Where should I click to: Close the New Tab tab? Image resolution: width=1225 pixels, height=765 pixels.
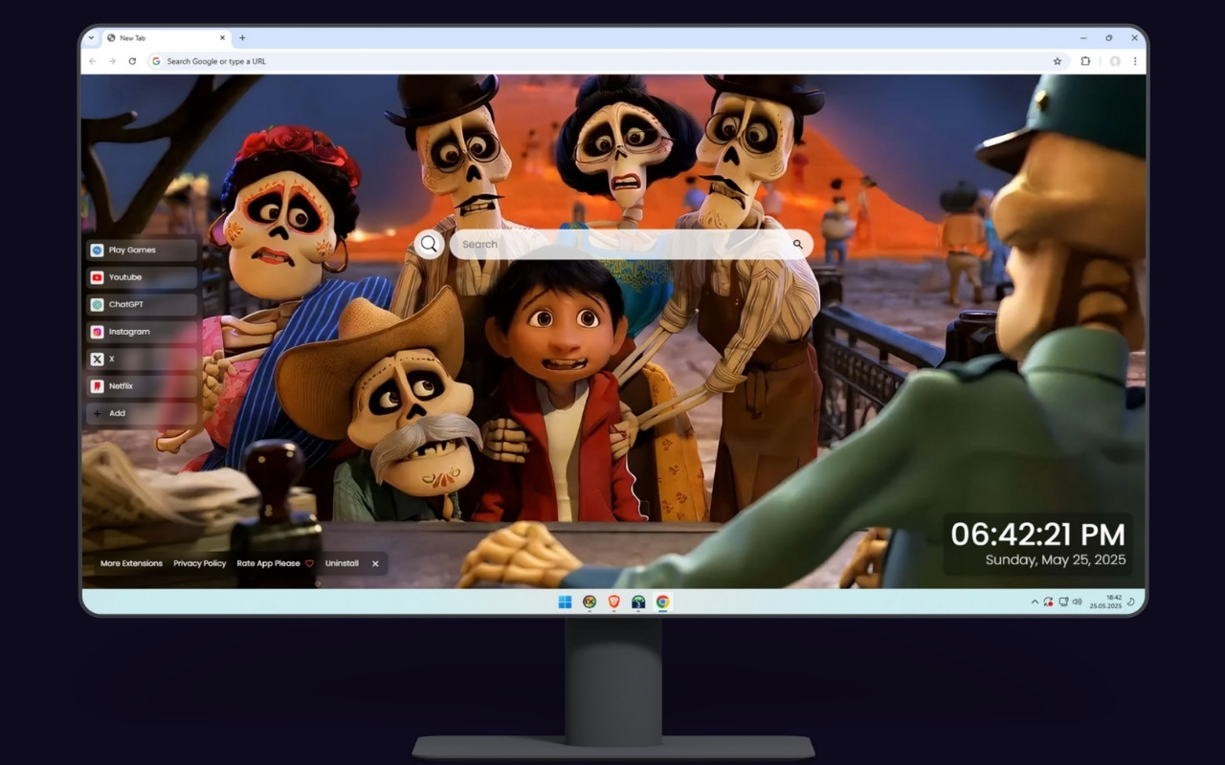click(x=223, y=38)
